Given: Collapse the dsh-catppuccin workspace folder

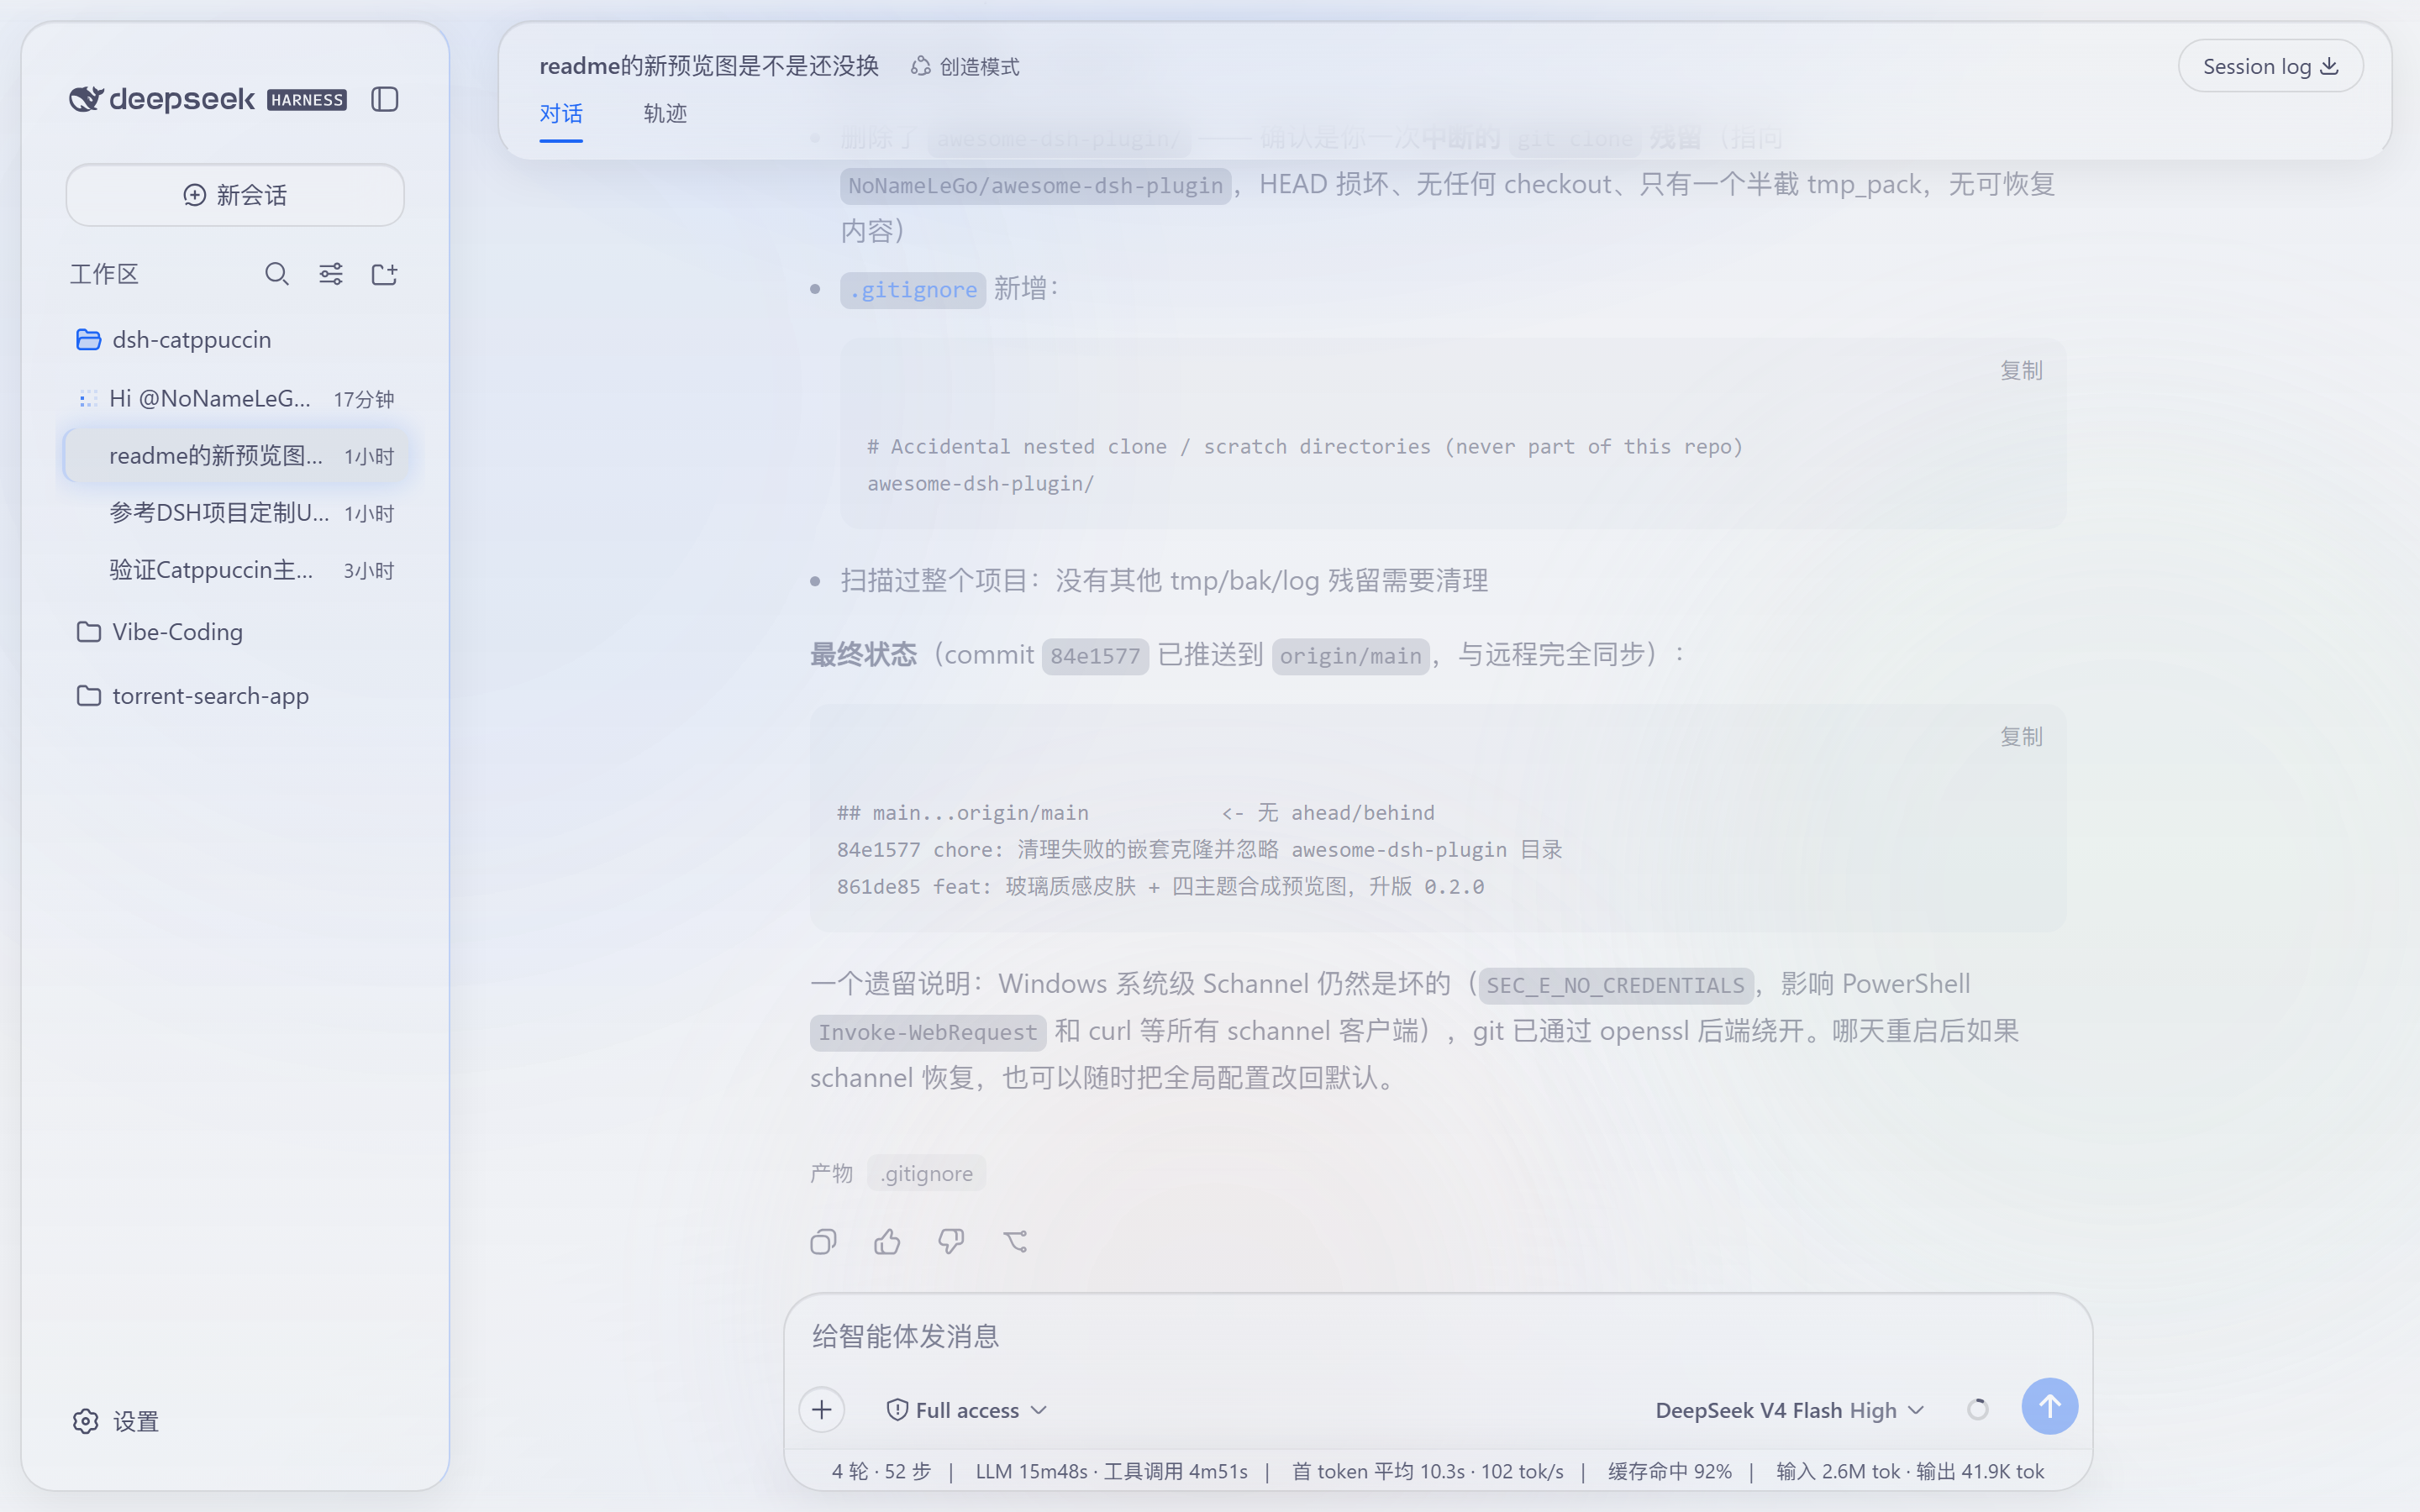Looking at the screenshot, I should tap(235, 340).
